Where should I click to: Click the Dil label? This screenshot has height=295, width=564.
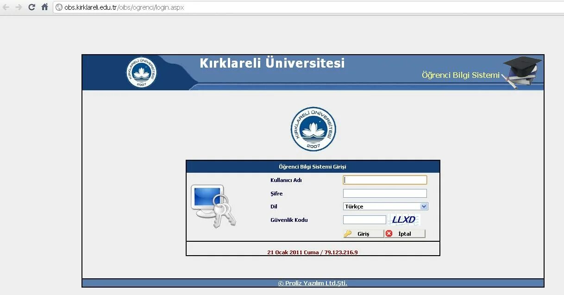274,207
